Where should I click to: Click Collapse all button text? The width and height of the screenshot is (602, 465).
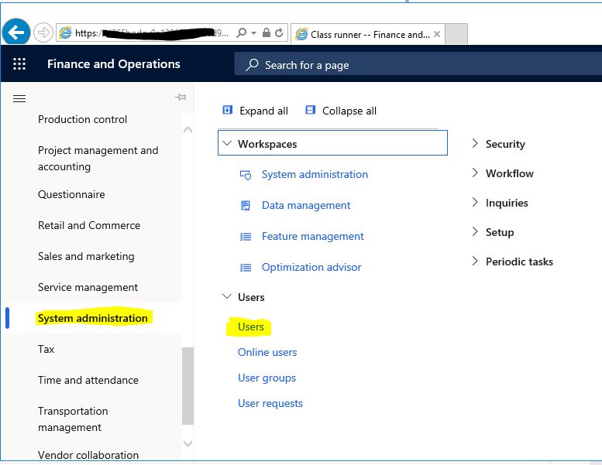[x=349, y=111]
